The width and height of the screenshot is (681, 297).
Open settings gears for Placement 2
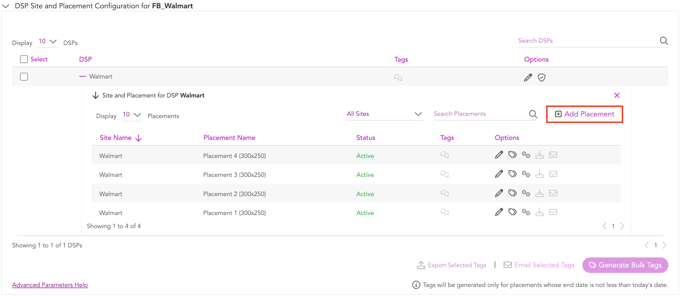click(x=526, y=193)
